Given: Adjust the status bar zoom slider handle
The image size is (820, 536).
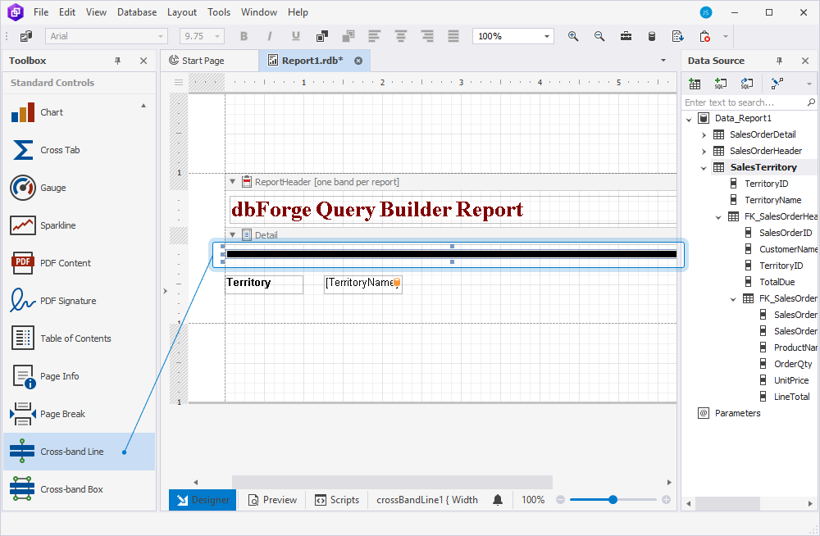Looking at the screenshot, I should (x=613, y=500).
